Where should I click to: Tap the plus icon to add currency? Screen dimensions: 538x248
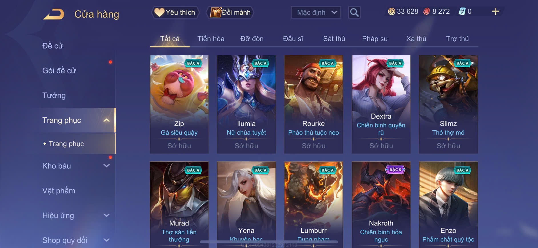click(495, 12)
